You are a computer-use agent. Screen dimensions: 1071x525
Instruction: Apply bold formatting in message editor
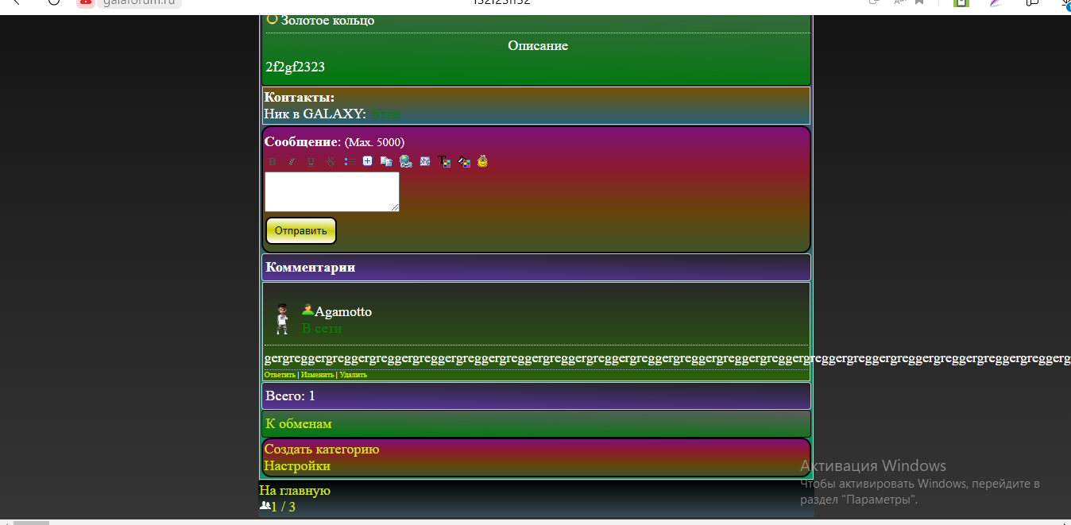click(x=273, y=161)
